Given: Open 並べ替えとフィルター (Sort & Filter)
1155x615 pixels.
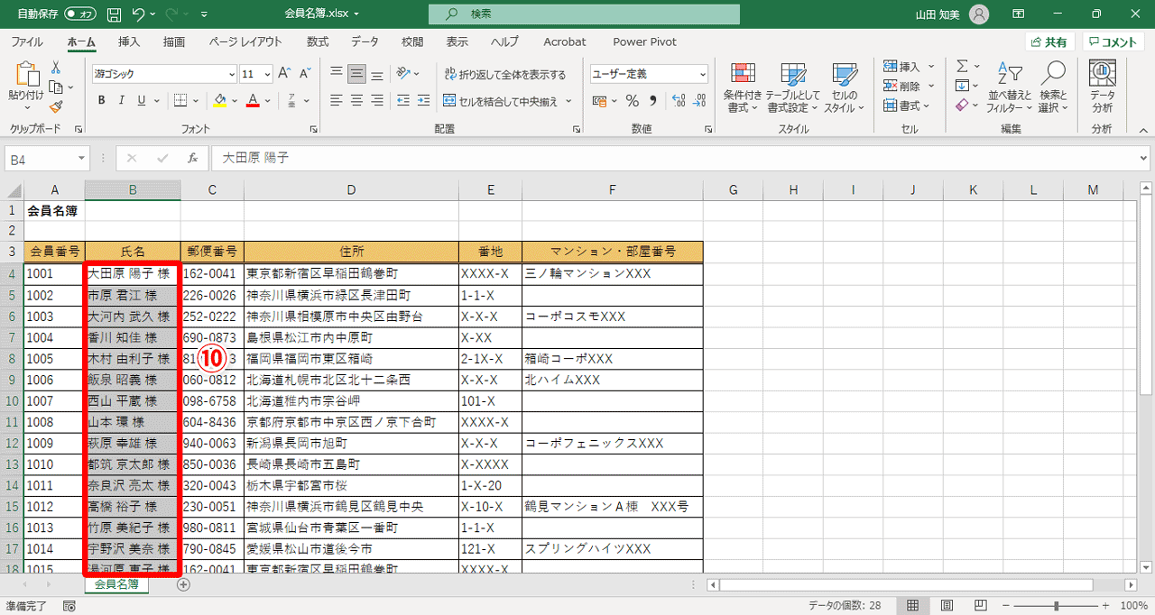Looking at the screenshot, I should click(1007, 87).
